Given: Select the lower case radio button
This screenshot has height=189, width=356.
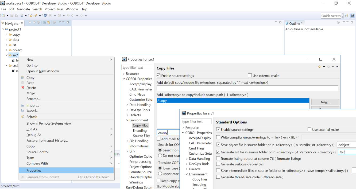Looking at the screenshot, I should pyautogui.click(x=160, y=168).
